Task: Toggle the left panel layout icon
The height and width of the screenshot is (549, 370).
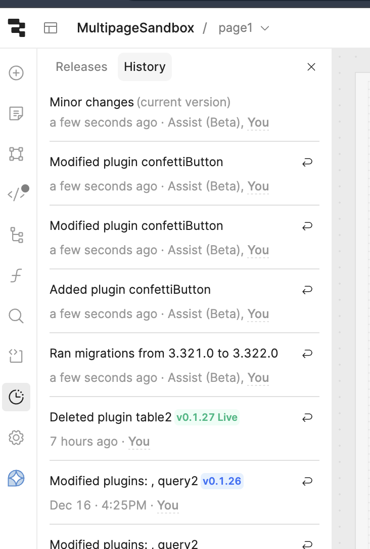Action: pos(51,28)
